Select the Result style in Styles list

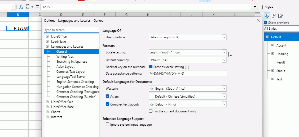(x=281, y=62)
